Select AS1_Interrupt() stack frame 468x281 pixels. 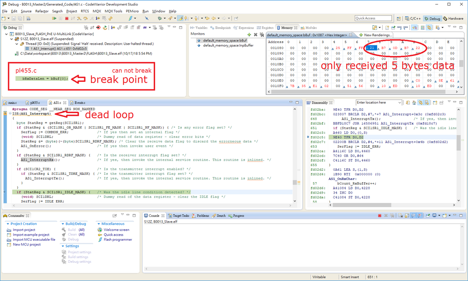[56, 49]
